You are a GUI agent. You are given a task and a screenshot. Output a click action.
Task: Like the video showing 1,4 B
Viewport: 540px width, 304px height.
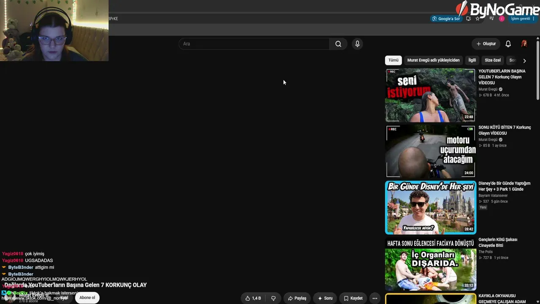(x=253, y=298)
